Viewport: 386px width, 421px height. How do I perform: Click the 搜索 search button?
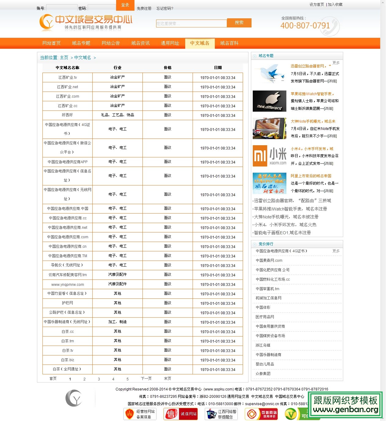click(x=239, y=23)
